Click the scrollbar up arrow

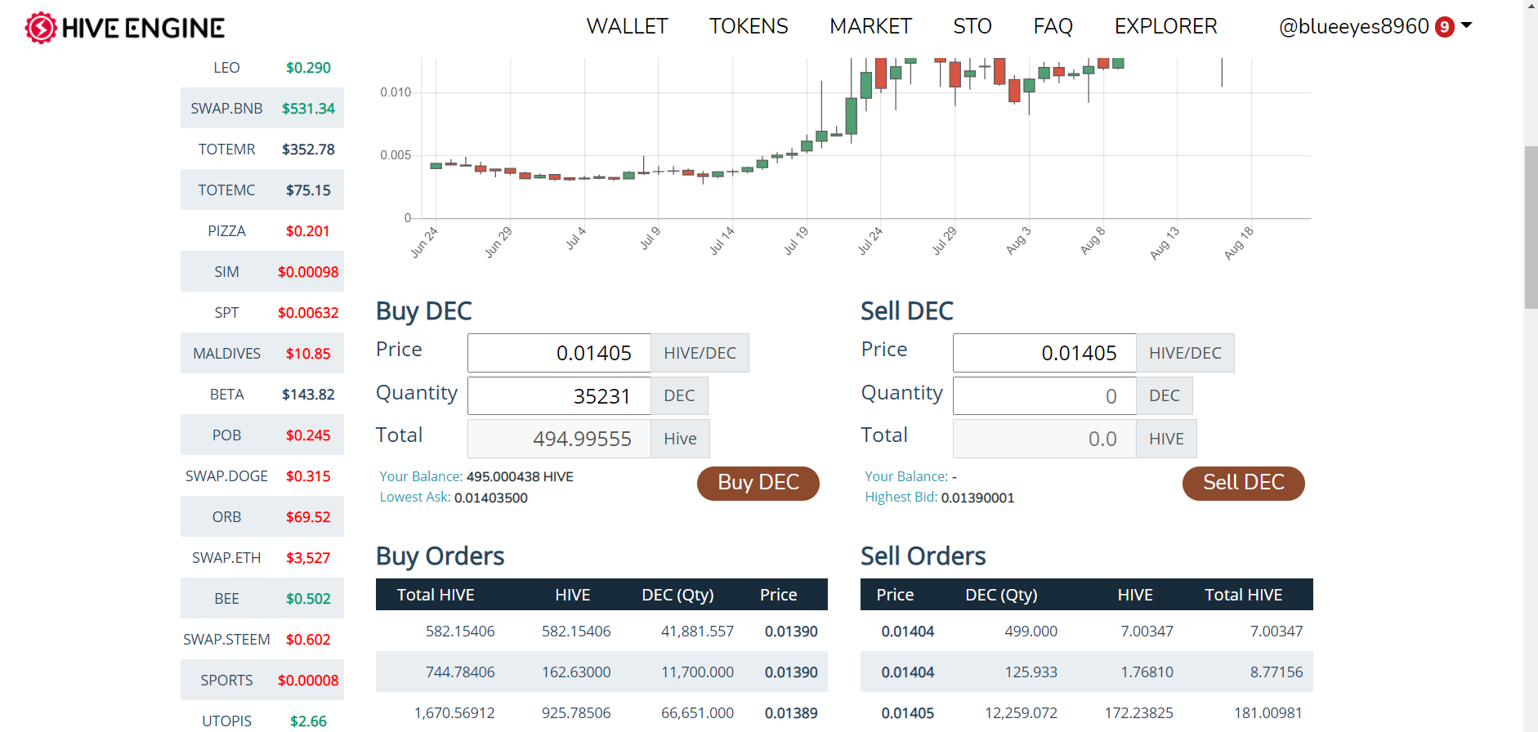(1531, 6)
